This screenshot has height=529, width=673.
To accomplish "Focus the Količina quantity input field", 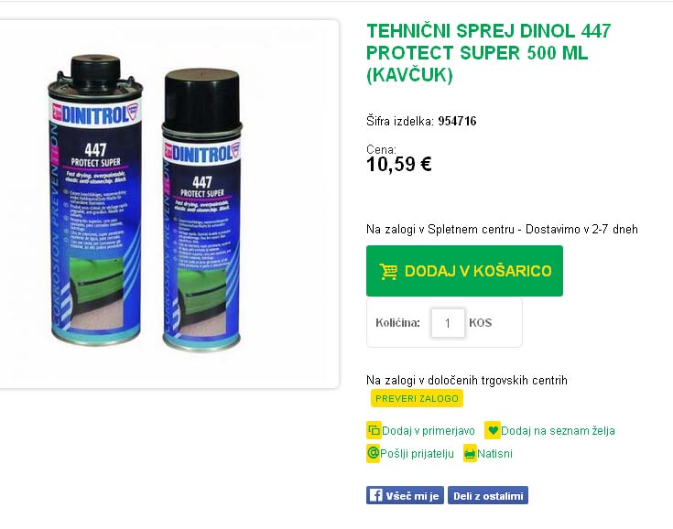I will click(x=448, y=323).
